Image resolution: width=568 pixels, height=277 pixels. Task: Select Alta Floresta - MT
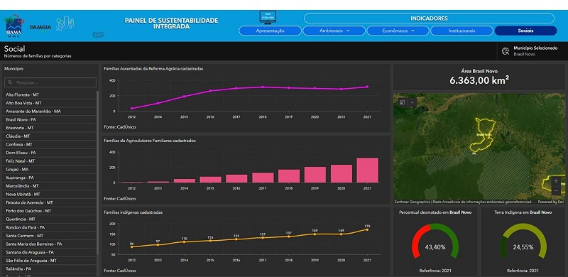click(50, 94)
